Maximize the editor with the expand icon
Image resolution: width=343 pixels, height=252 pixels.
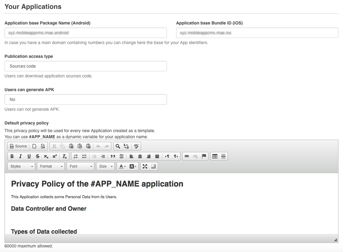[145, 166]
